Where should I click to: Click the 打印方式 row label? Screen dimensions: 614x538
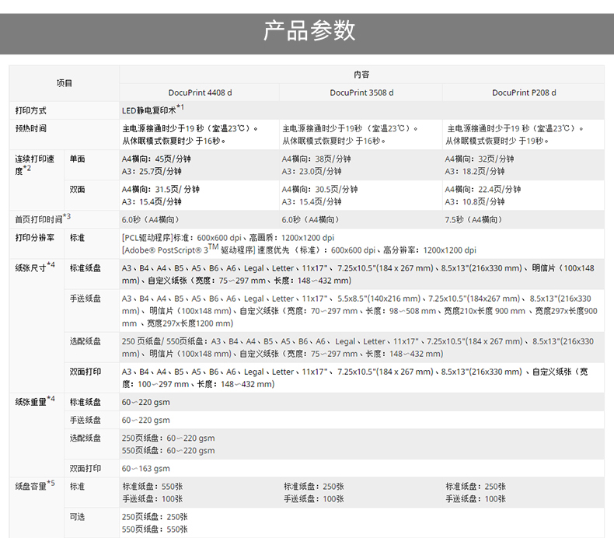[x=31, y=110]
